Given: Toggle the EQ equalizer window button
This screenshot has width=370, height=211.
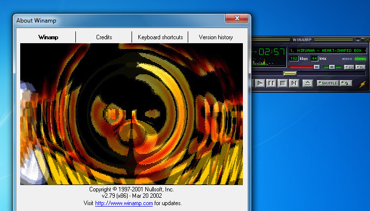Looking at the screenshot, I should coord(349,67).
